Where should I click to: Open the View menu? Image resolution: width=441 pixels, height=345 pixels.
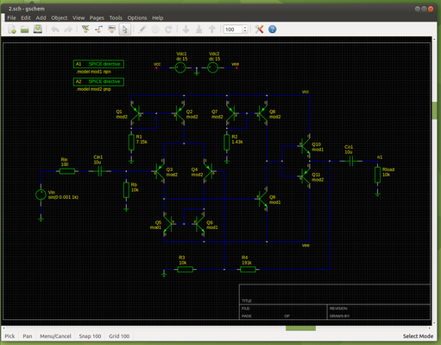tap(79, 17)
